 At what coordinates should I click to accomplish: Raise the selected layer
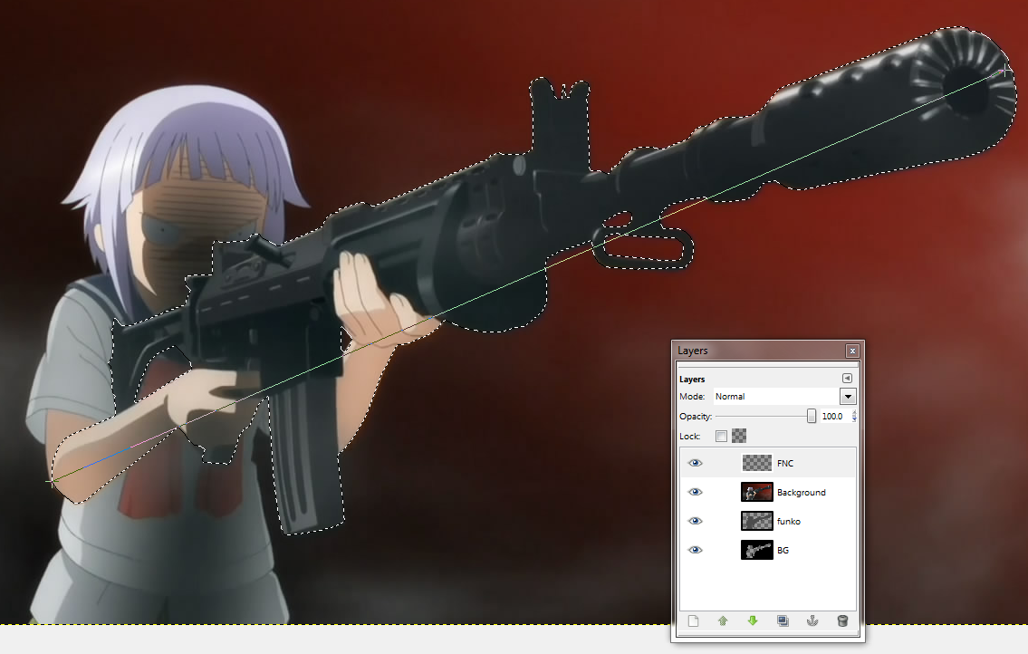[x=723, y=620]
